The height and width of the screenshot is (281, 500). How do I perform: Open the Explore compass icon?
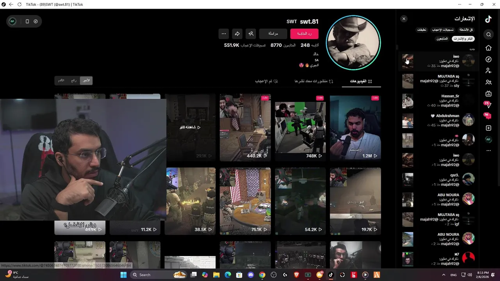[488, 59]
